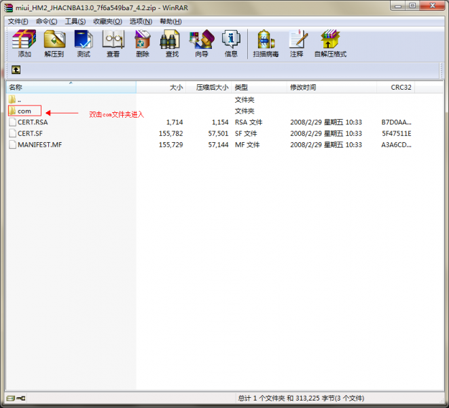Click the WinRAR title bar icon

pyautogui.click(x=9, y=7)
